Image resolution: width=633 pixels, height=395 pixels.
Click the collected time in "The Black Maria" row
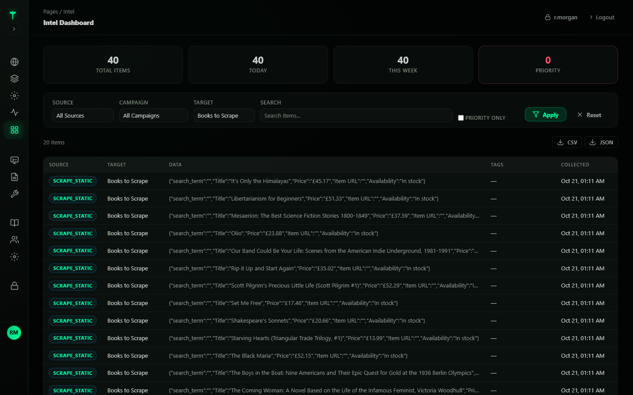click(582, 355)
